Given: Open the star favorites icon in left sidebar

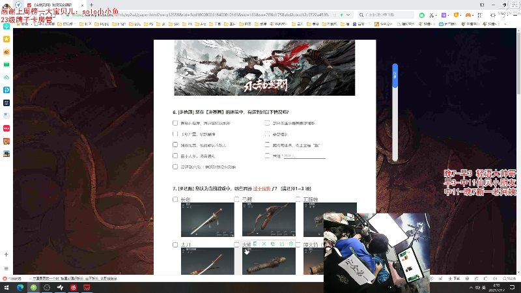Looking at the screenshot, I should [7, 39].
